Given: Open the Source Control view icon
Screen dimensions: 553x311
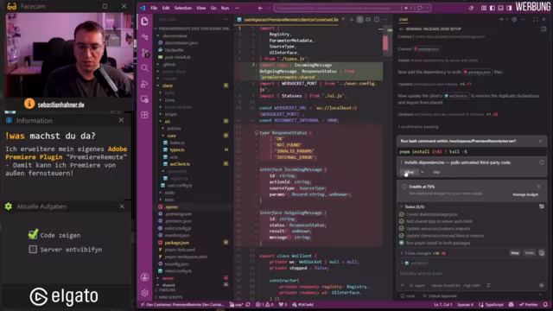Looking at the screenshot, I should pyautogui.click(x=144, y=53).
